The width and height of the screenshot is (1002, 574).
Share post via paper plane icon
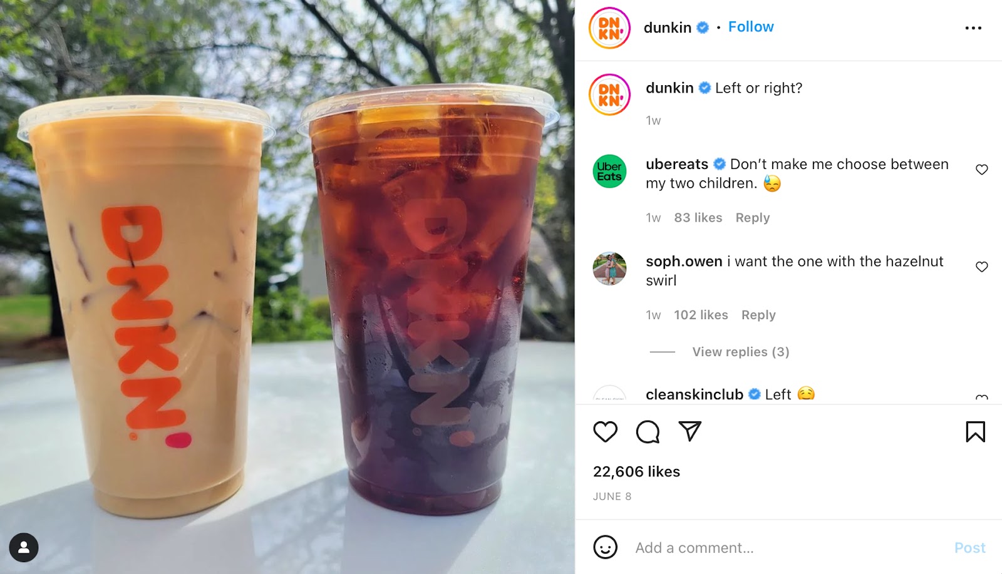[x=690, y=431]
